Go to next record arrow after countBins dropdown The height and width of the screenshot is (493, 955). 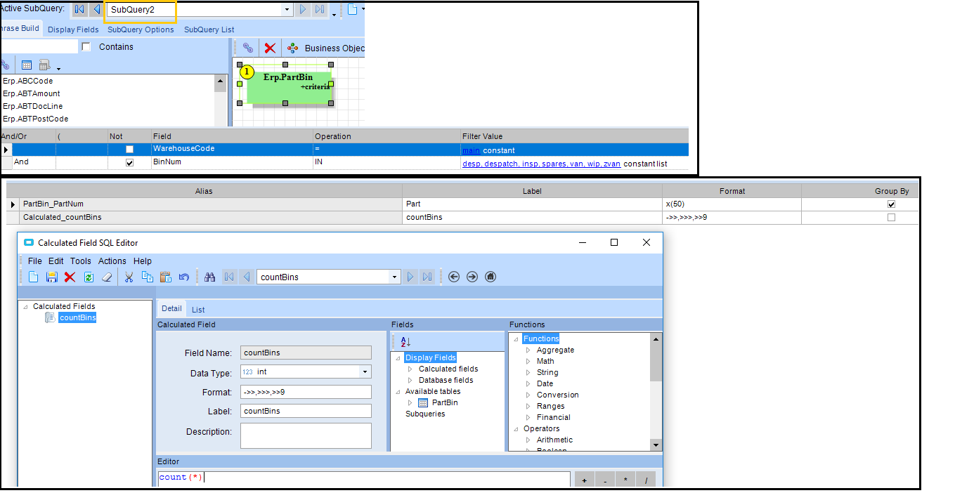(411, 277)
